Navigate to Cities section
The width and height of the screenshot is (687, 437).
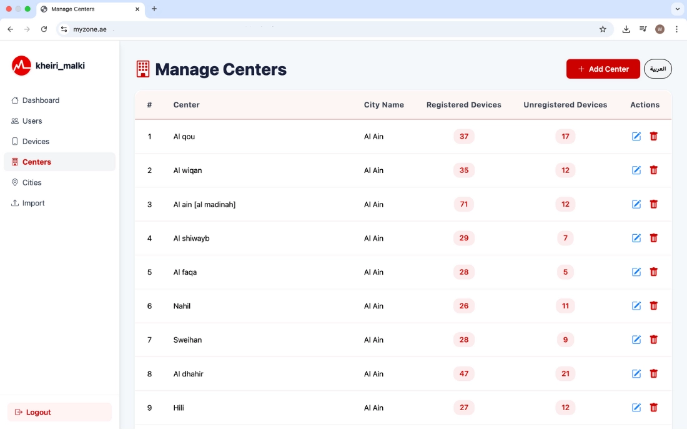point(32,183)
